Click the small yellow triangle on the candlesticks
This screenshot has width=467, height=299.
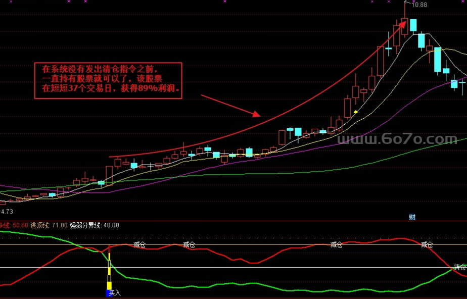[356, 111]
